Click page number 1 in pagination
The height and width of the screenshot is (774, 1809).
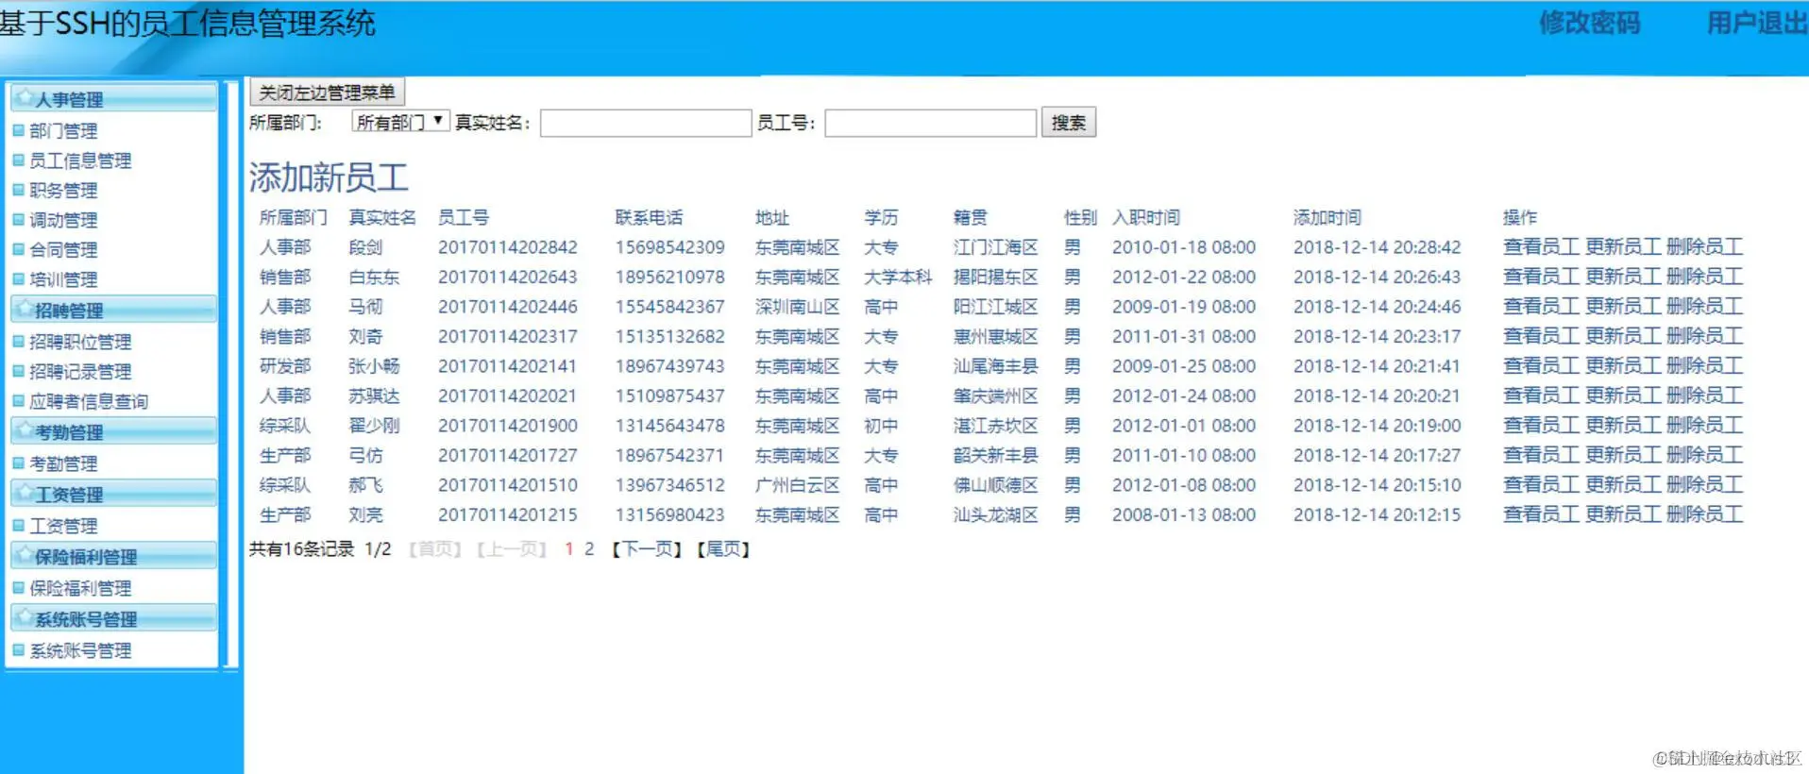568,549
